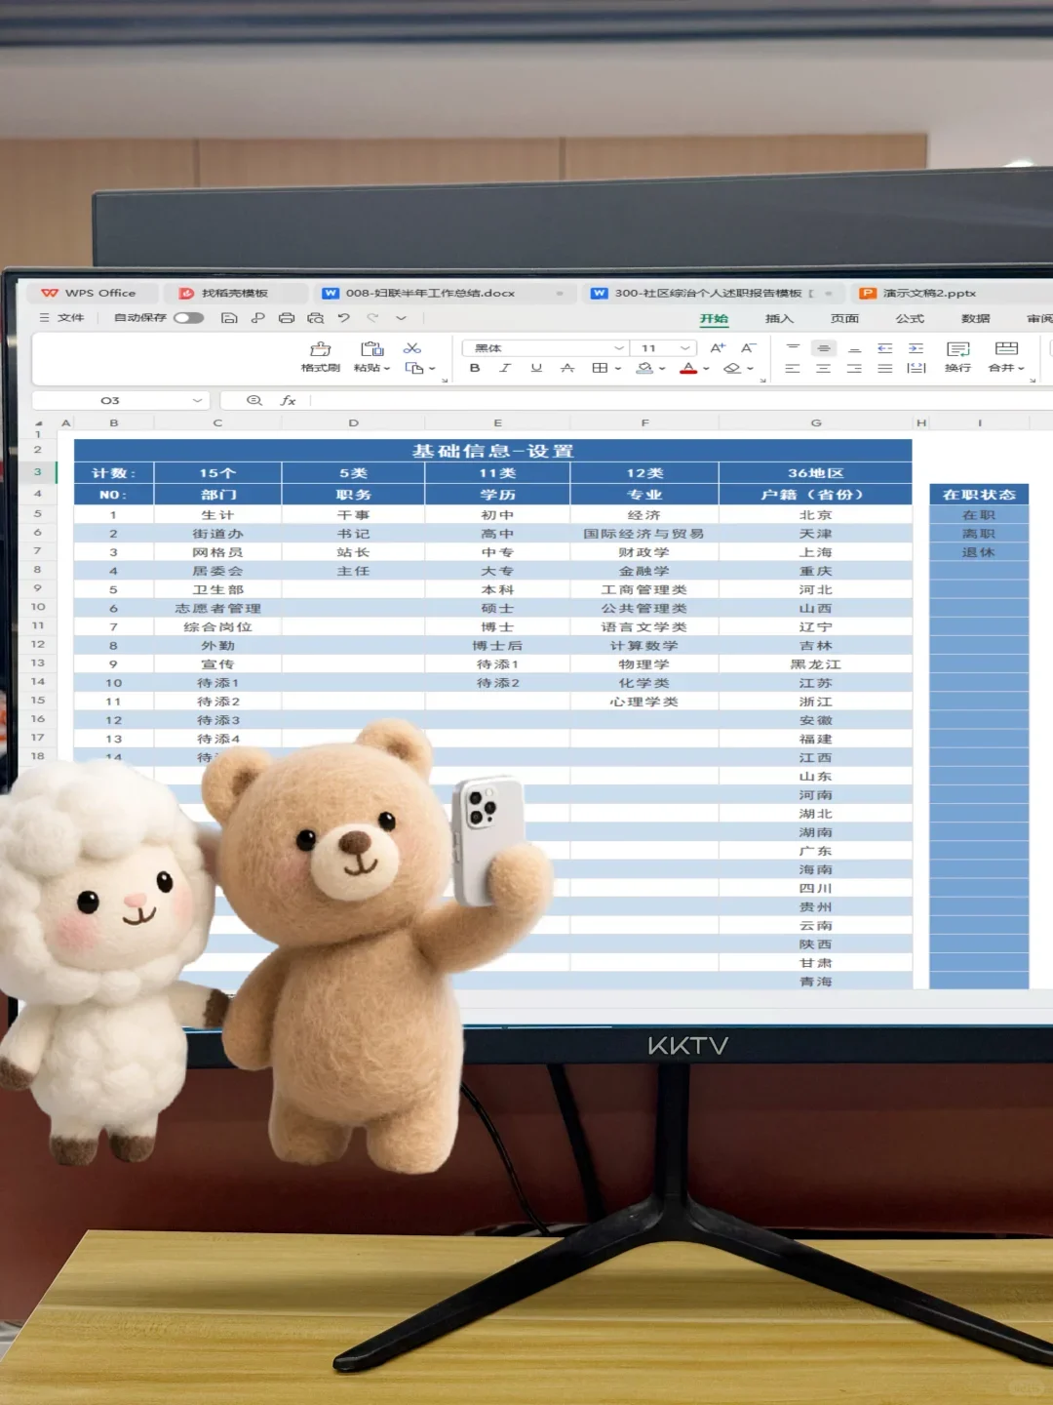Expand the Name Box O3 dropdown arrow
The height and width of the screenshot is (1405, 1053).
(x=198, y=400)
